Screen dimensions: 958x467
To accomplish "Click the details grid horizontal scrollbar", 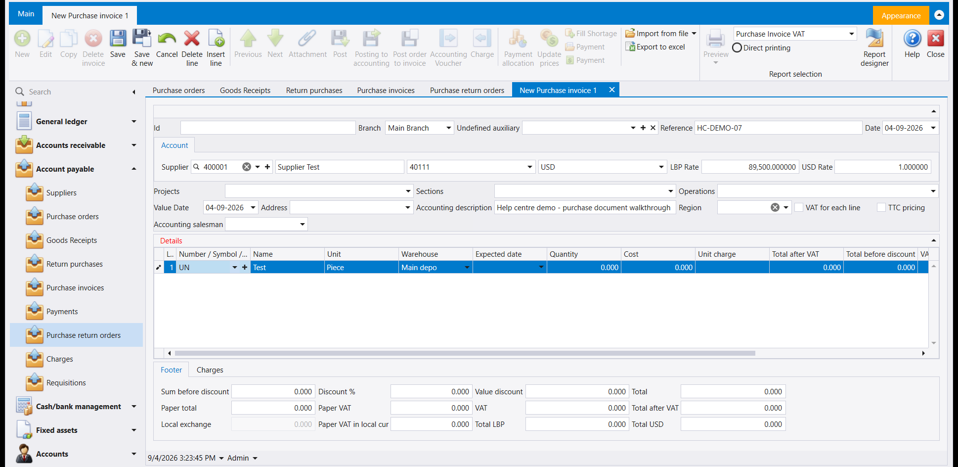I will tap(465, 353).
